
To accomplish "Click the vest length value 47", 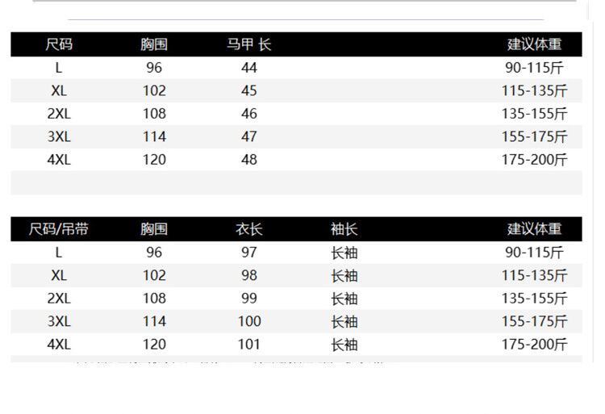I will [248, 136].
